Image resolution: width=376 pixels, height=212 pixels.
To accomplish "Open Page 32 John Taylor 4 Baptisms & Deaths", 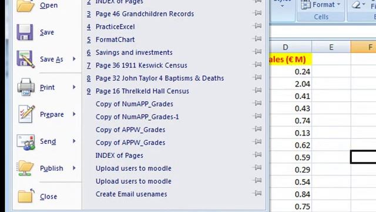I will [x=160, y=78].
